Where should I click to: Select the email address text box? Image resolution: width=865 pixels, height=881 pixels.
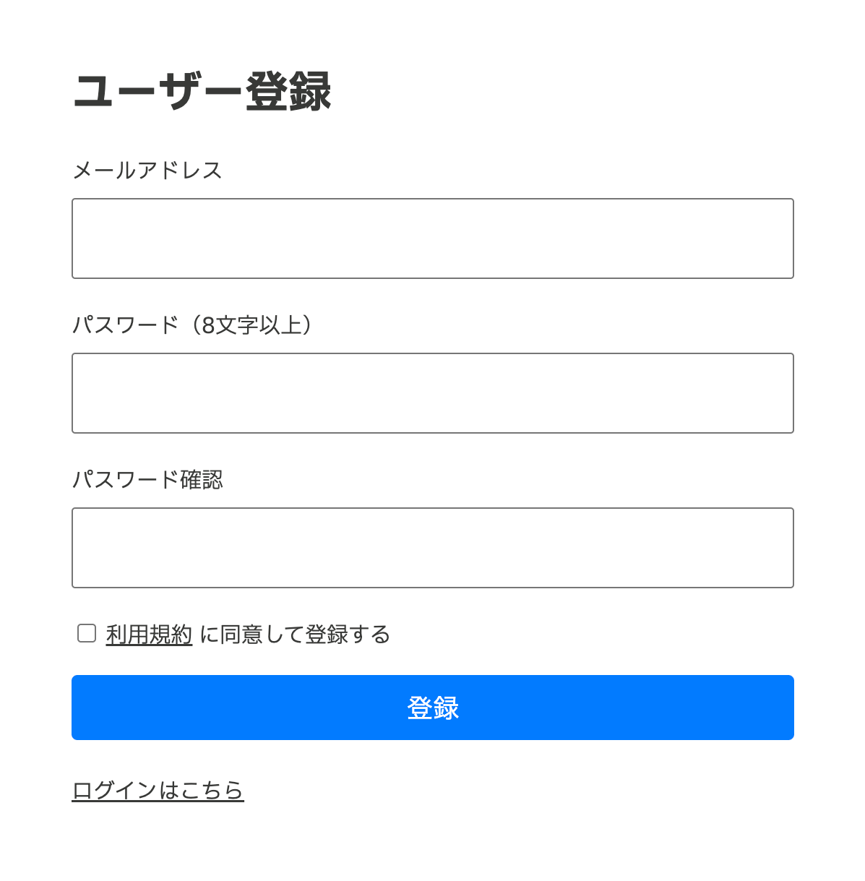coord(432,238)
